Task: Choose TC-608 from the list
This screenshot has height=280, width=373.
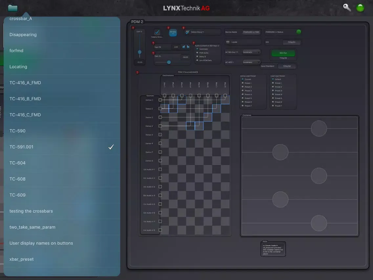Action: pos(62,179)
